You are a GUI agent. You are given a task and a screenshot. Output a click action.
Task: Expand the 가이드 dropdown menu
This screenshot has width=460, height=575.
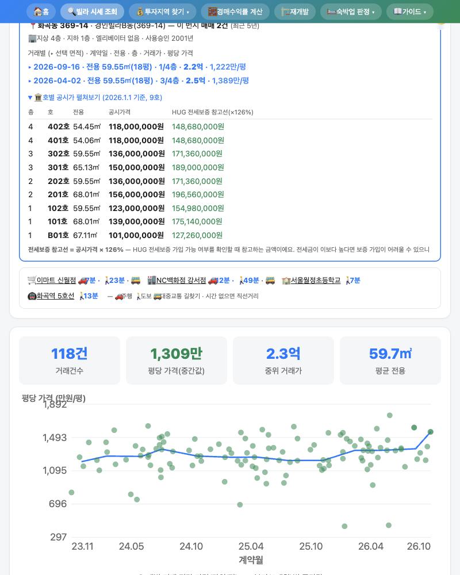(410, 11)
